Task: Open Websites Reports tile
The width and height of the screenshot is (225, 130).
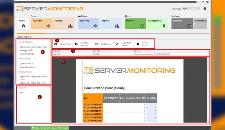Action: [x=111, y=24]
